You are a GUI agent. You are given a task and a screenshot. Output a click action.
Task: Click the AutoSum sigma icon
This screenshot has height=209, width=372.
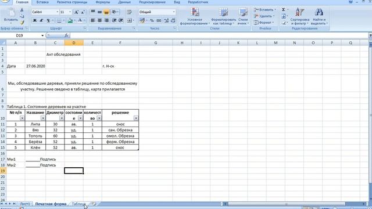point(284,10)
